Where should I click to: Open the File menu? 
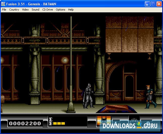4,10
